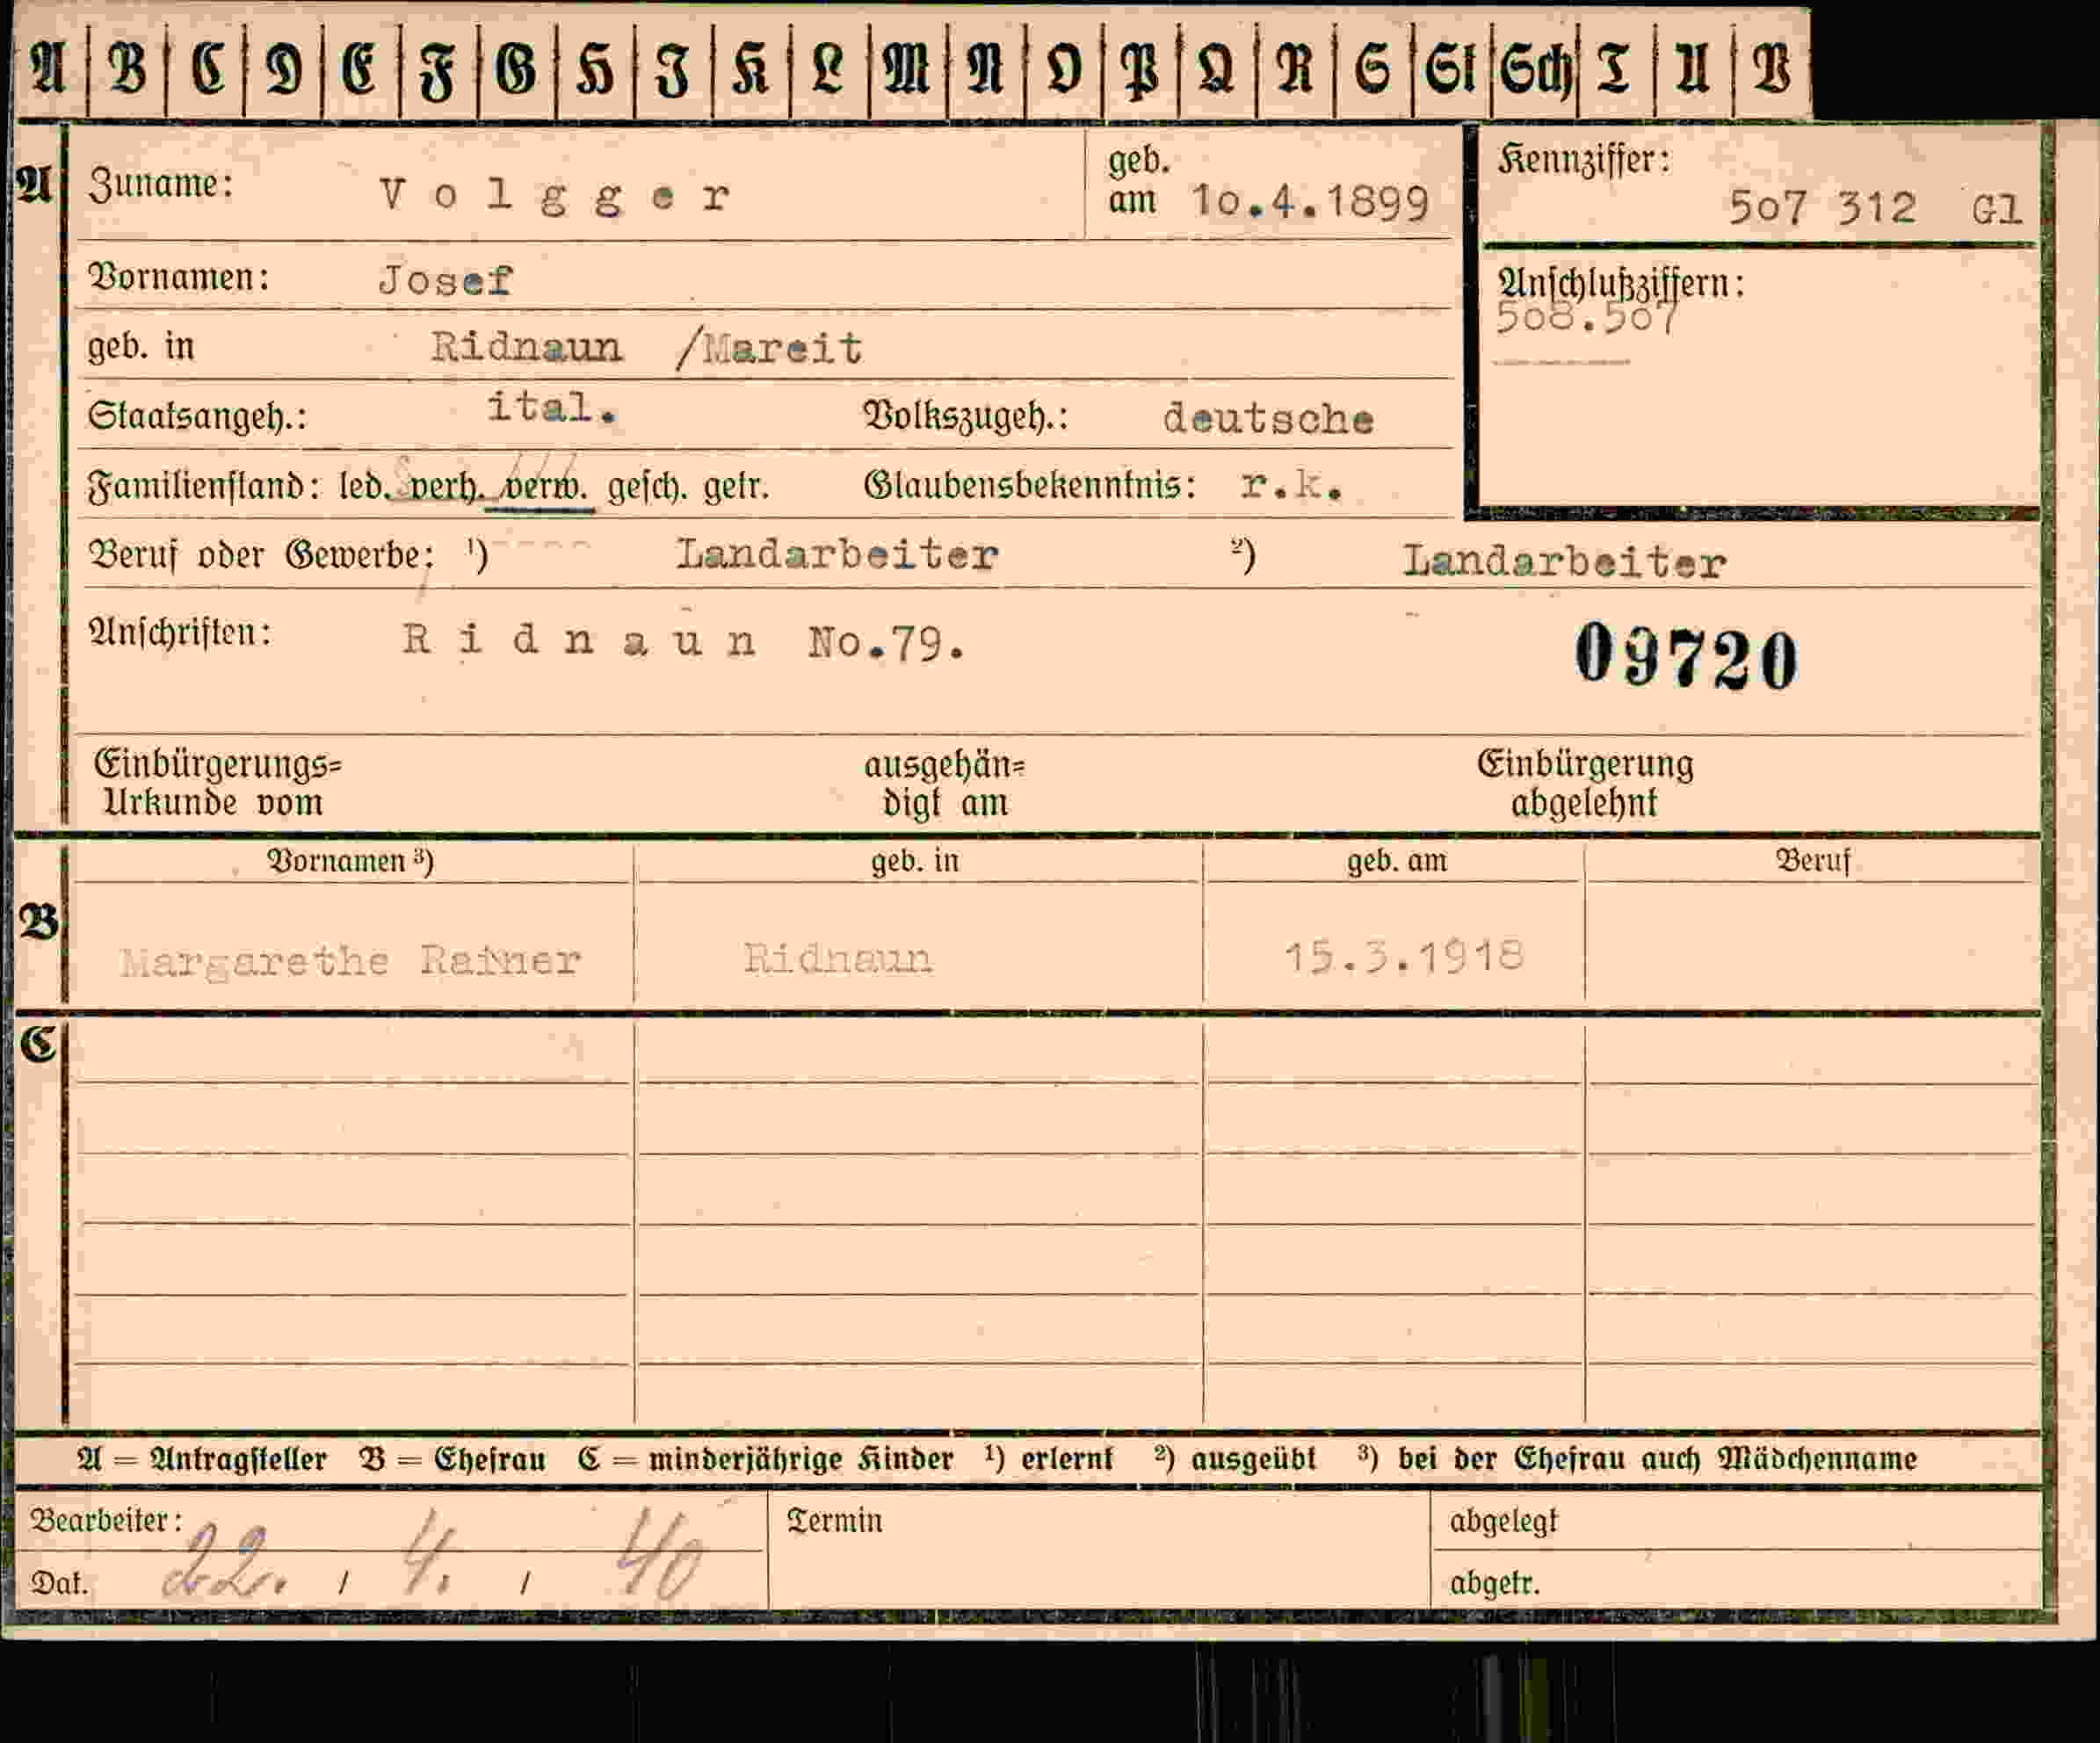Viewport: 2100px width, 1743px height.
Task: Select the address "Ridnaun No.79."
Action: [x=684, y=641]
